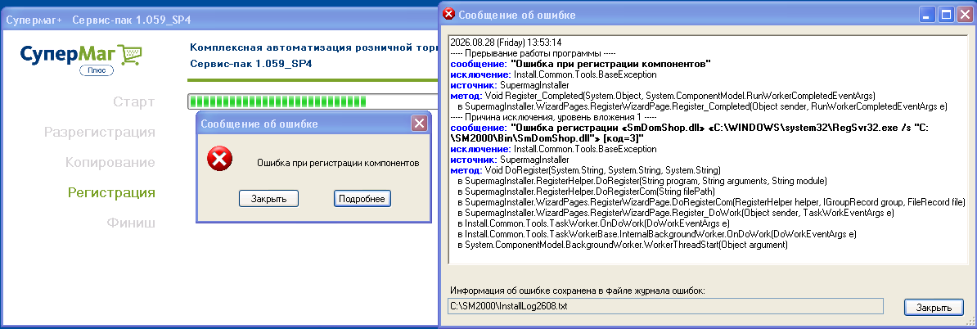Screen dimensions: 977x329
Task: Select the active Регистрация step
Action: (111, 192)
